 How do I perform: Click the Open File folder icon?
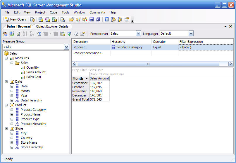[71, 19]
